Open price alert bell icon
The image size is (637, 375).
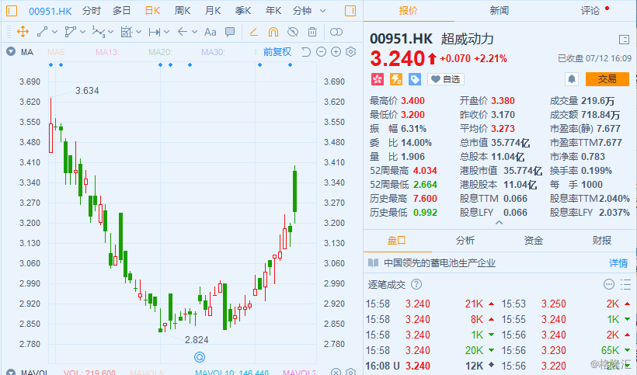point(572,79)
